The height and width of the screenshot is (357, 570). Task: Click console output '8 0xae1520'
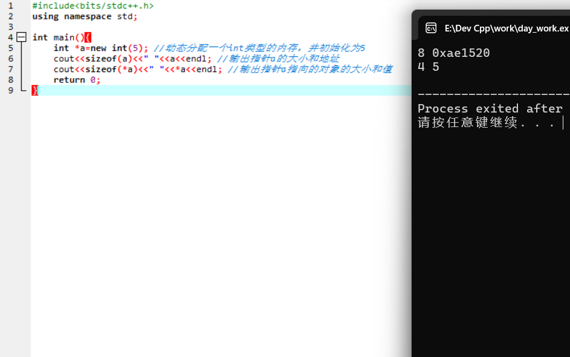click(x=454, y=53)
